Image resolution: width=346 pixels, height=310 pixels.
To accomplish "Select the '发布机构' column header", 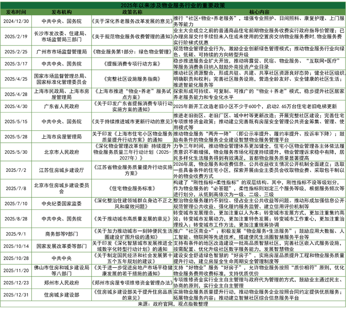I will pos(62,12).
